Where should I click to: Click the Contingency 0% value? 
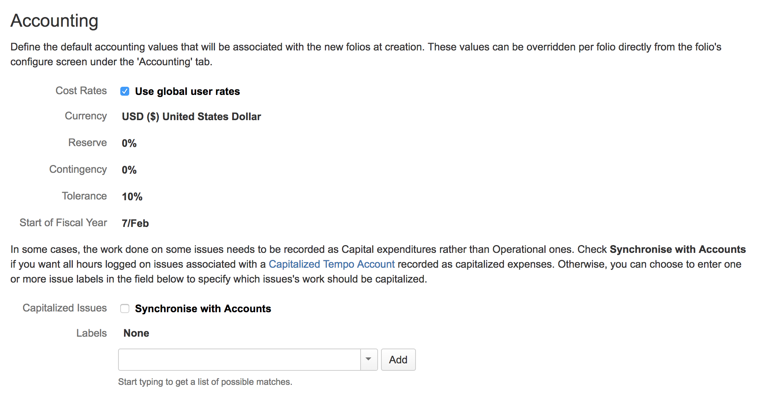pos(129,170)
